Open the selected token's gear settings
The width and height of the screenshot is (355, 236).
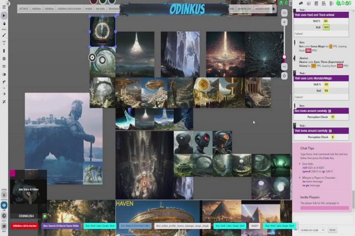[92, 58]
